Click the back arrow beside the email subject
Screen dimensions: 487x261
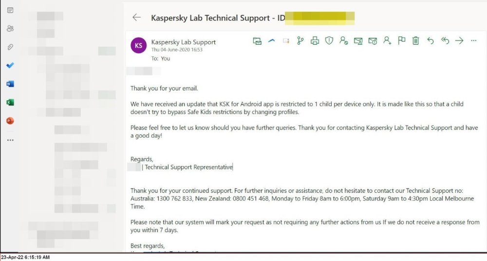(x=137, y=18)
